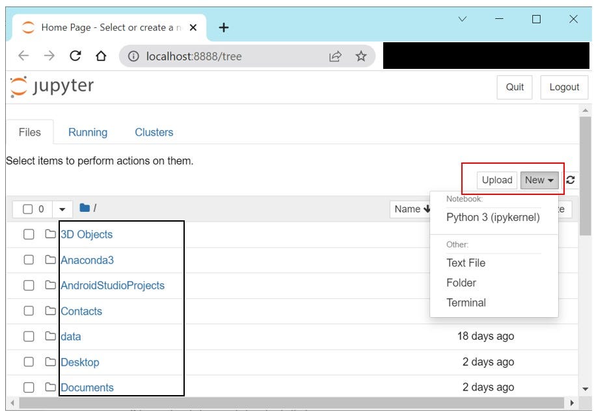594x412 pixels.
Task: Expand the item filter dropdown beside 0
Action: coord(62,209)
